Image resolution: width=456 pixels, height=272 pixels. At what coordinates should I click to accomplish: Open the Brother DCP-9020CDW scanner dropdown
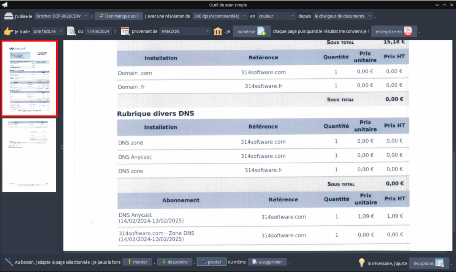(x=62, y=16)
